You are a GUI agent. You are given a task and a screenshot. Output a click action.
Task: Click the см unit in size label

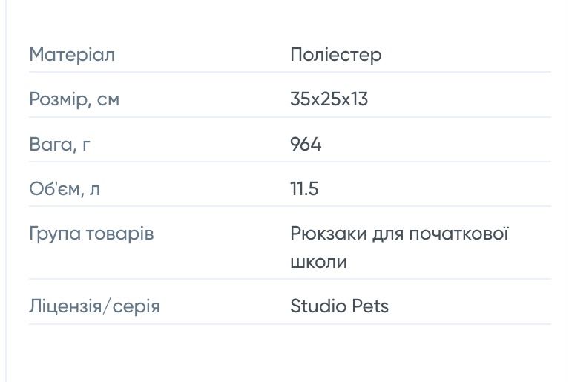(x=108, y=99)
